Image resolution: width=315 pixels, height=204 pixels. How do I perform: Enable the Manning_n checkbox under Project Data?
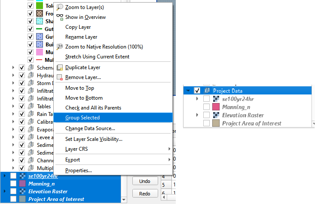coord(206,107)
